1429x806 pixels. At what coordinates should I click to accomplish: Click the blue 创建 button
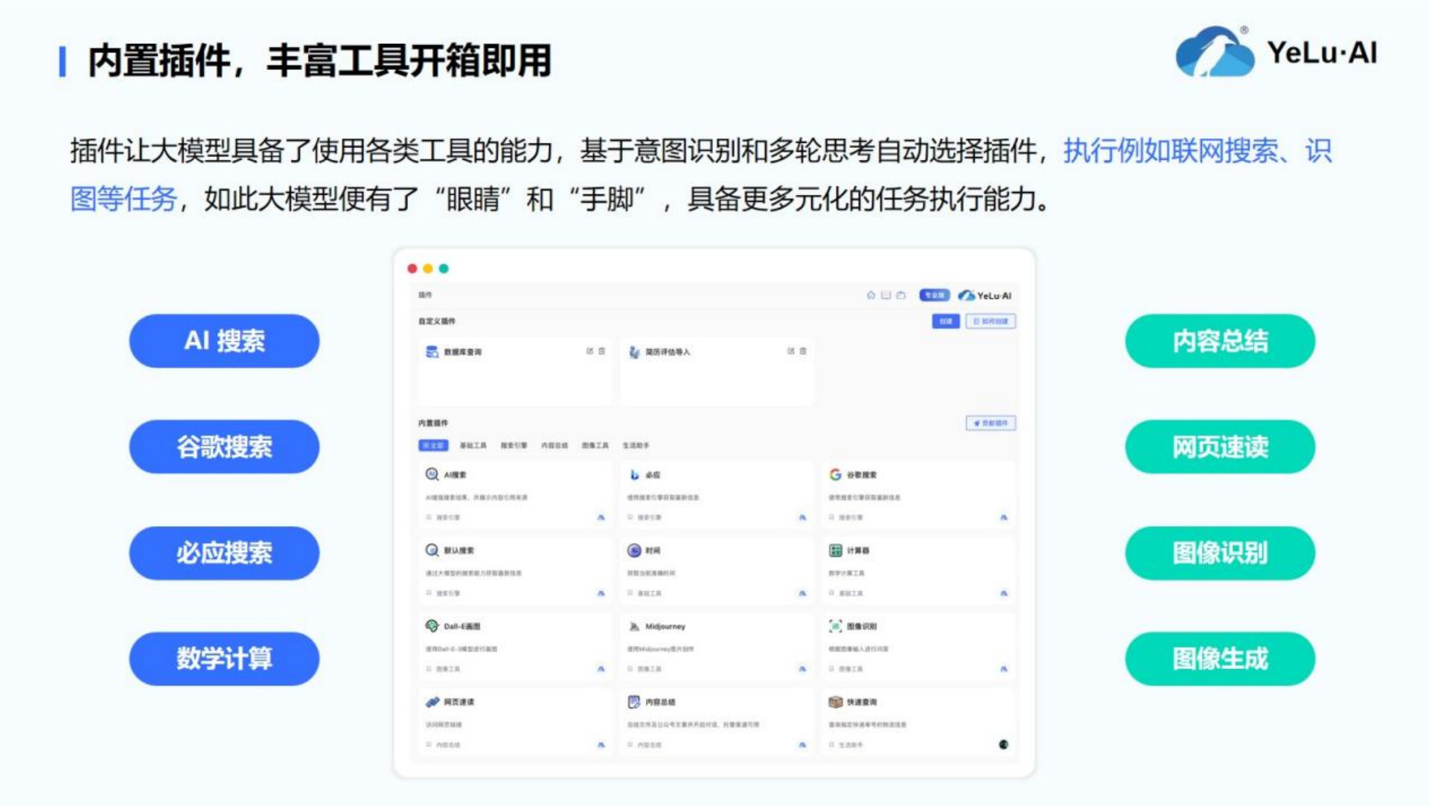click(945, 322)
